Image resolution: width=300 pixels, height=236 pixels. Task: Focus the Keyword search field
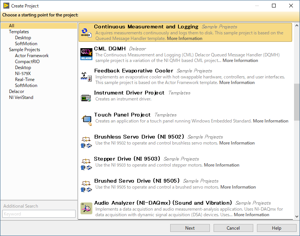click(x=39, y=214)
